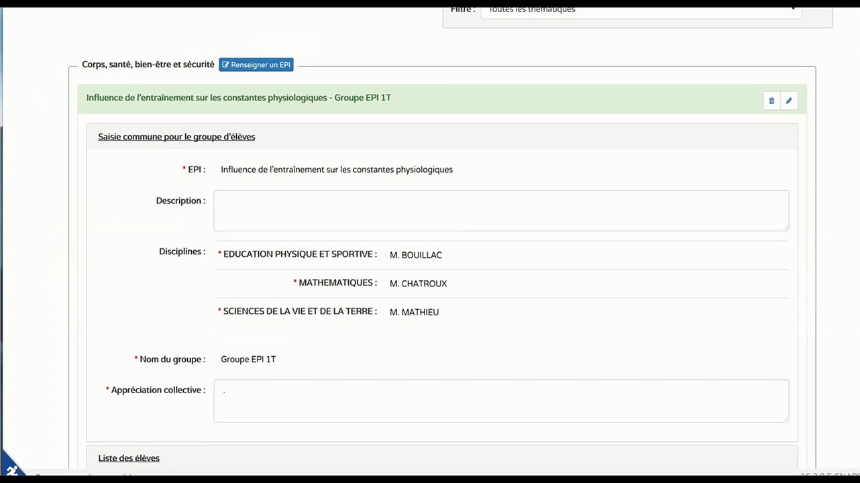Select the 'Corps, santé, bien-être et sécurité' heading
The height and width of the screenshot is (483, 860).
[x=148, y=64]
